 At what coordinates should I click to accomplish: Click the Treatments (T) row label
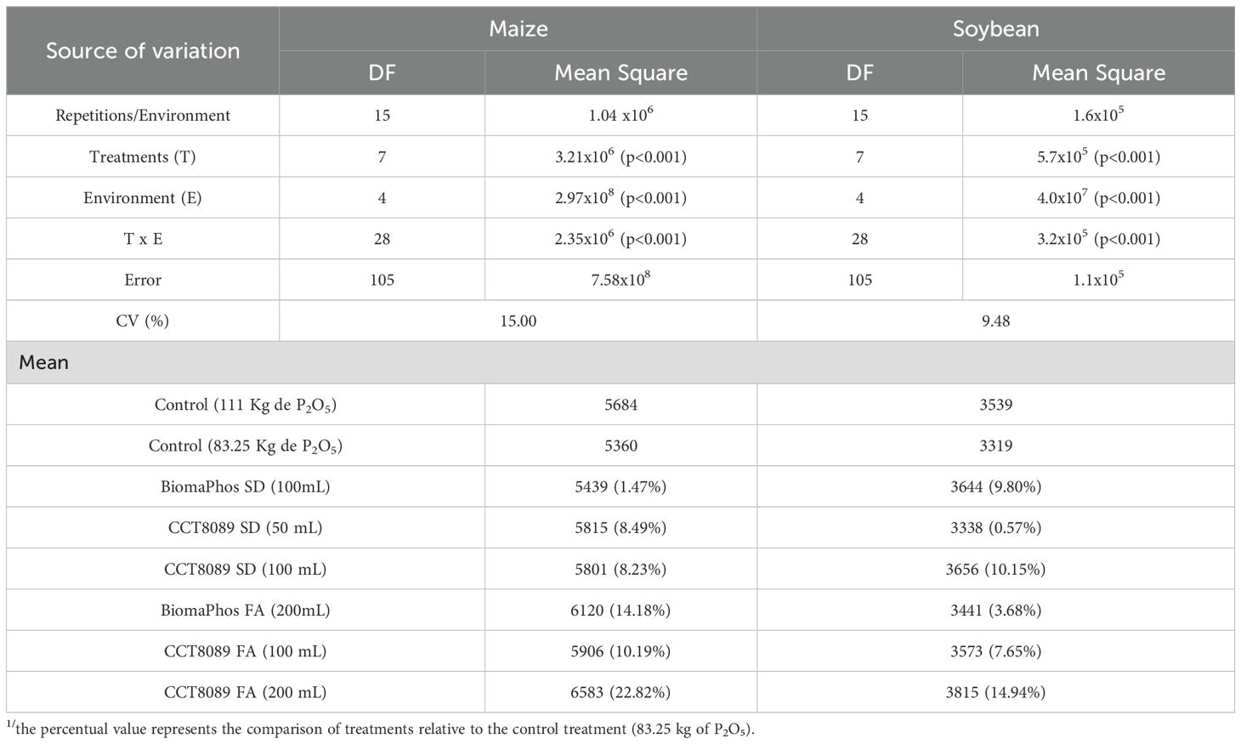pos(143,156)
